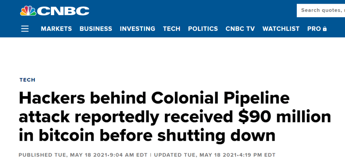The height and width of the screenshot is (162, 345).
Task: Open the CNBC TV menu item
Action: point(240,29)
